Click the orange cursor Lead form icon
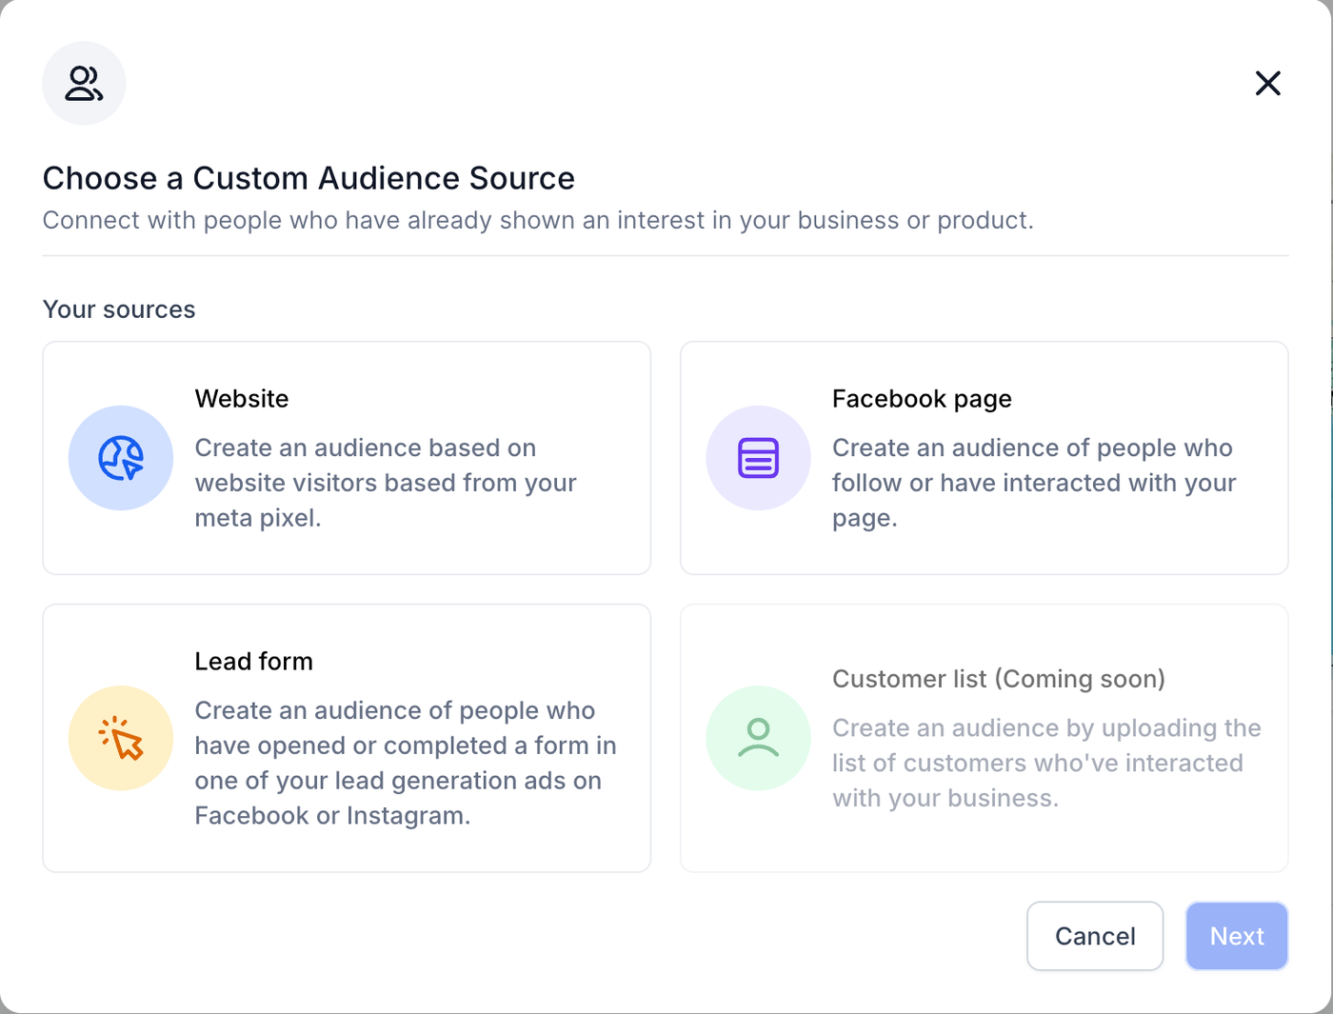Viewport: 1333px width, 1014px height. tap(121, 738)
